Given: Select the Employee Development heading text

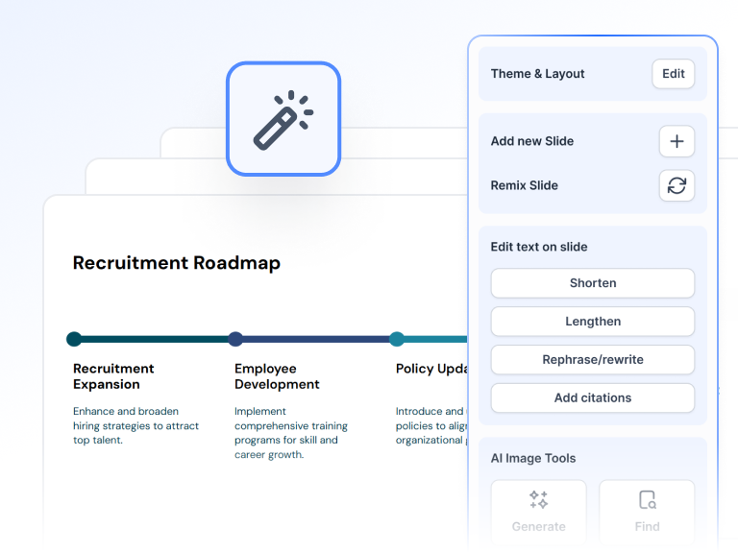Looking at the screenshot, I should click(x=277, y=376).
